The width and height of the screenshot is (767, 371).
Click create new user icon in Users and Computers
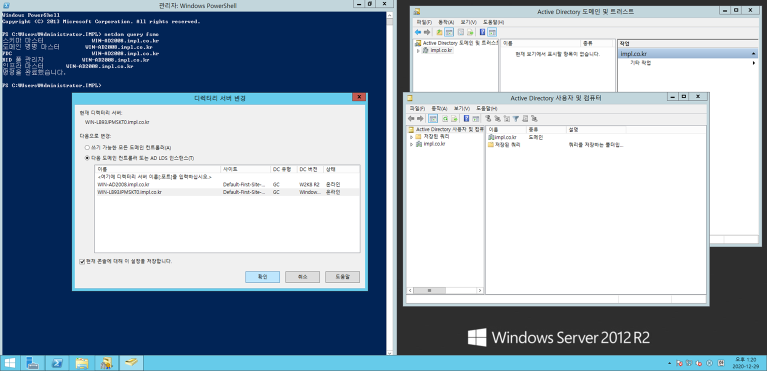point(488,118)
